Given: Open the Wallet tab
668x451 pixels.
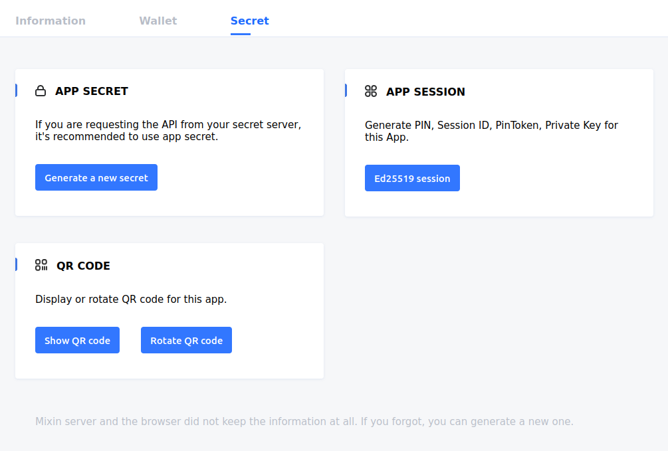Looking at the screenshot, I should (158, 21).
